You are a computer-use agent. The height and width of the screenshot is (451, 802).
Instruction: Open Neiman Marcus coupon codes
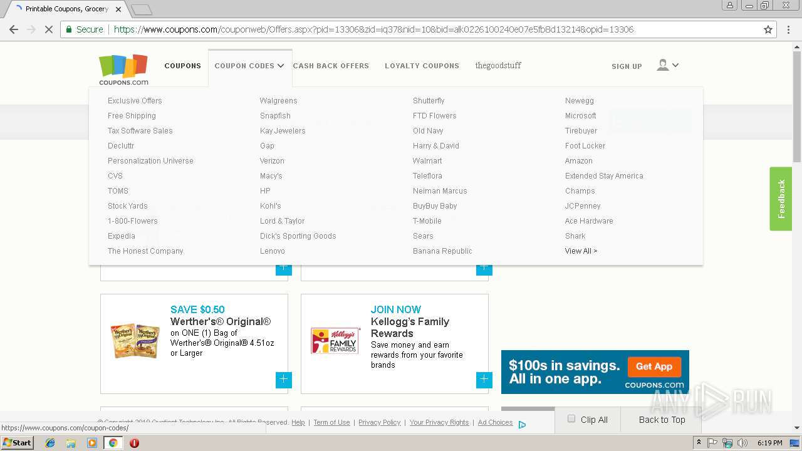(440, 191)
